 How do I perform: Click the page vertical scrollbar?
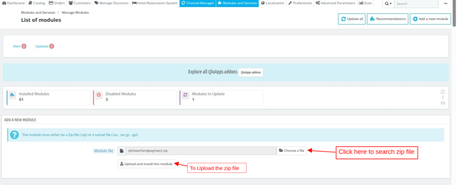click(455, 13)
